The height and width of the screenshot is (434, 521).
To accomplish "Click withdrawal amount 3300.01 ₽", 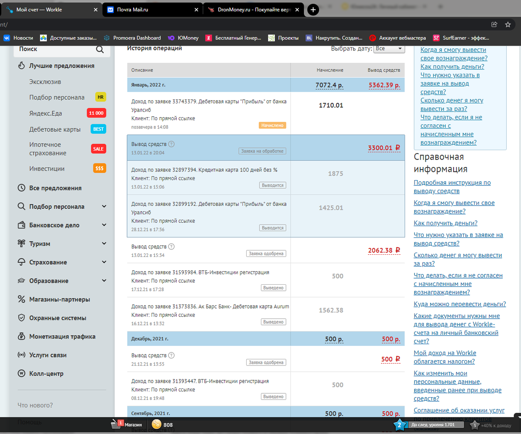I will click(x=384, y=148).
